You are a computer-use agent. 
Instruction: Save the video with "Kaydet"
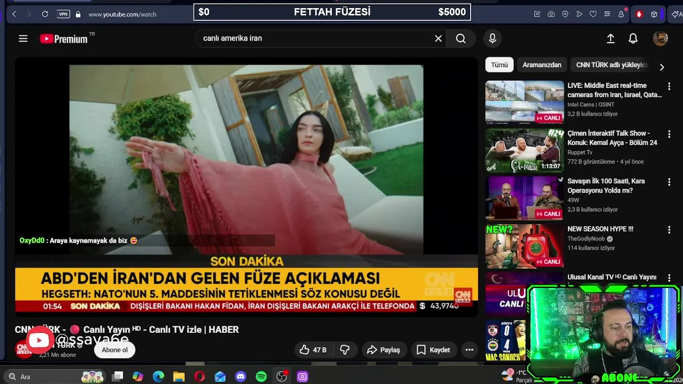[x=433, y=350]
